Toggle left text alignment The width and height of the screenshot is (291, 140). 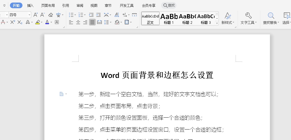click(x=71, y=22)
